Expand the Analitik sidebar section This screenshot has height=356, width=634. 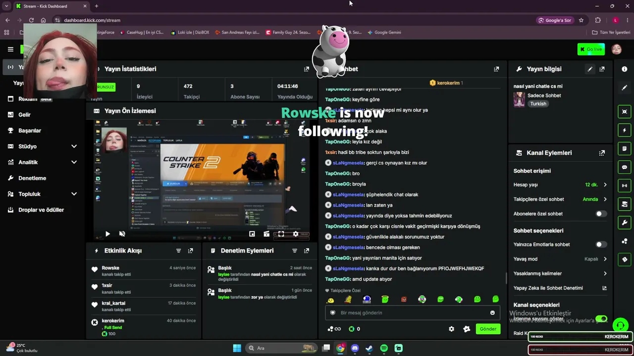tap(74, 162)
